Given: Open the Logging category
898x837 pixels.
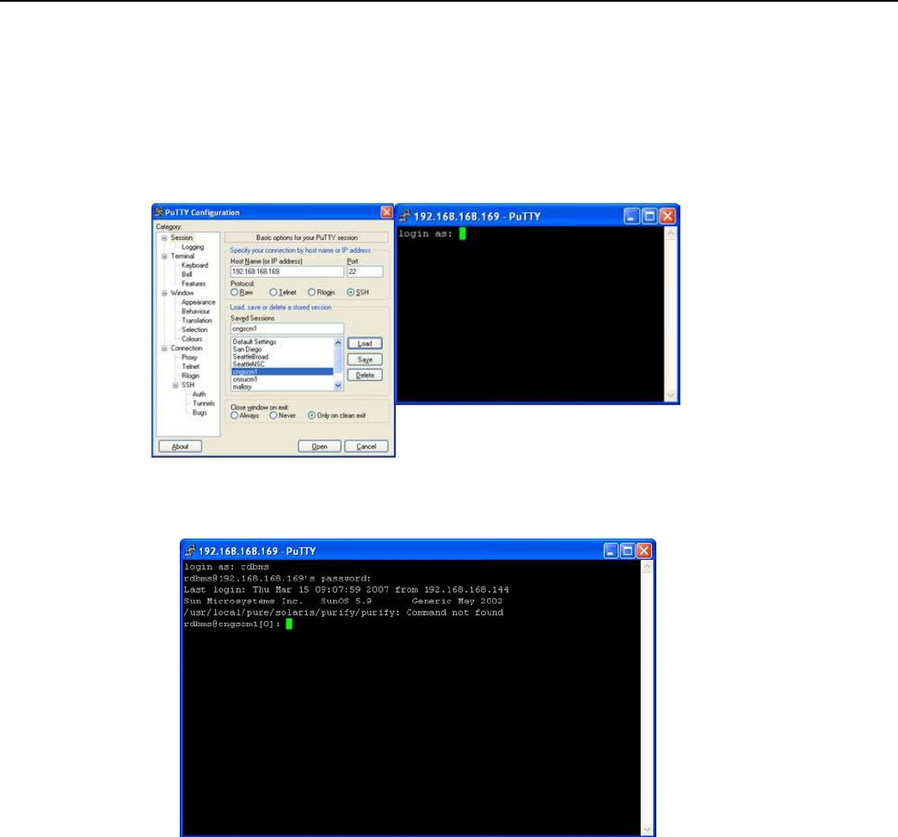Looking at the screenshot, I should [x=193, y=247].
